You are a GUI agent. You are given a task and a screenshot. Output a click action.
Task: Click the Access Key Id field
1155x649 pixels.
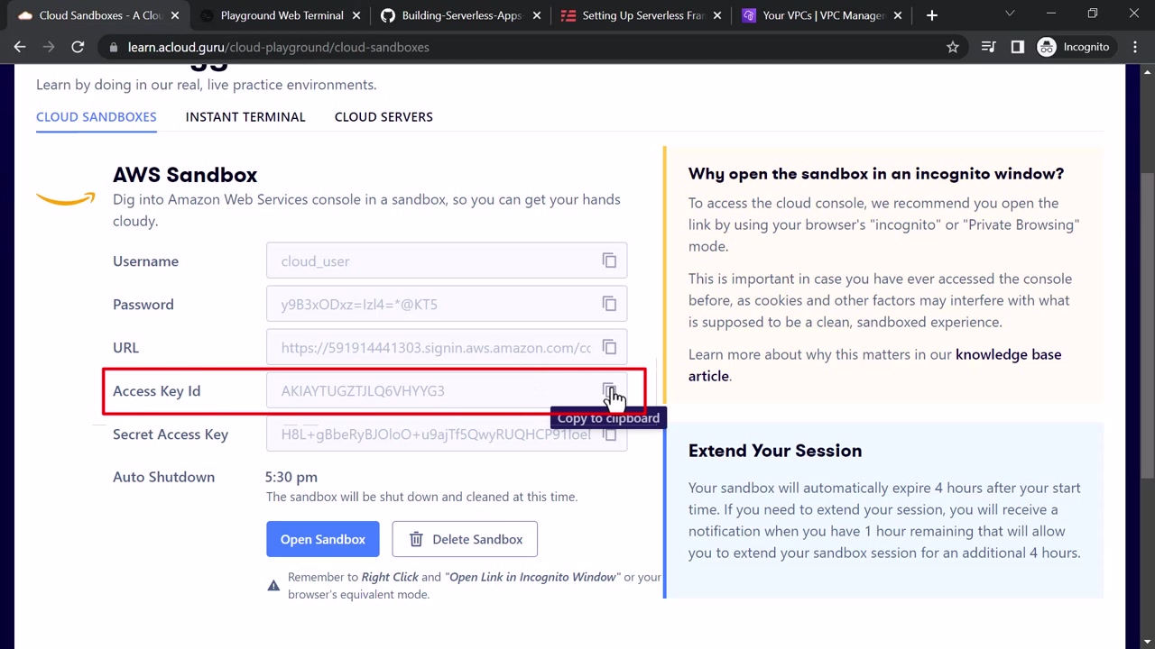tap(447, 391)
